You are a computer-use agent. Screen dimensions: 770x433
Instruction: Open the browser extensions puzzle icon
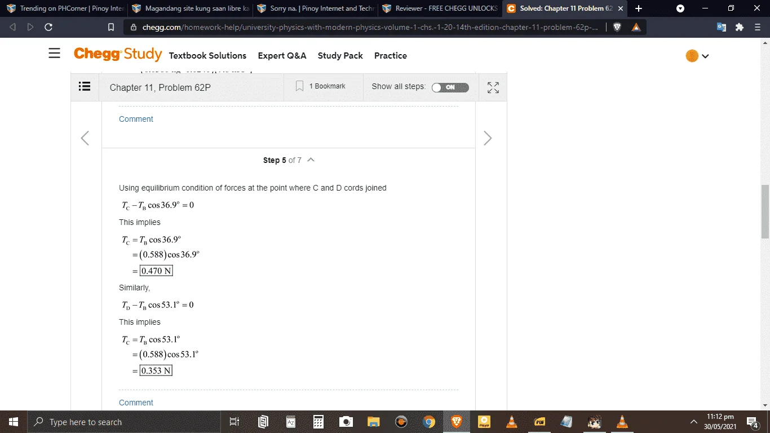point(740,27)
